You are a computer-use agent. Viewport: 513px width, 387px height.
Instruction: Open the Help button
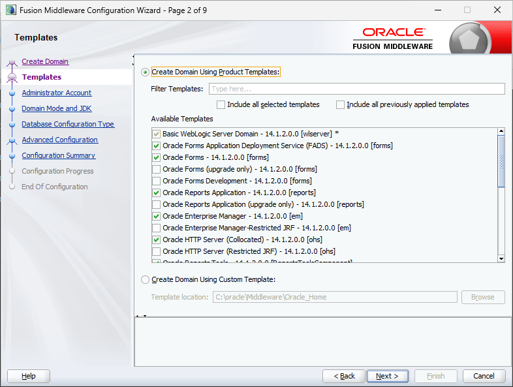29,376
